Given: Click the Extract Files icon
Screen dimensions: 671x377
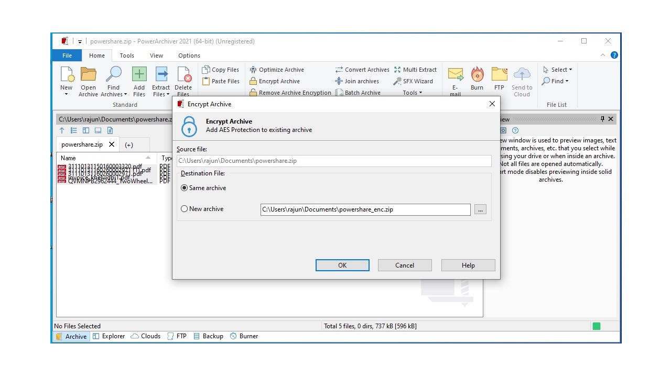Looking at the screenshot, I should [161, 74].
